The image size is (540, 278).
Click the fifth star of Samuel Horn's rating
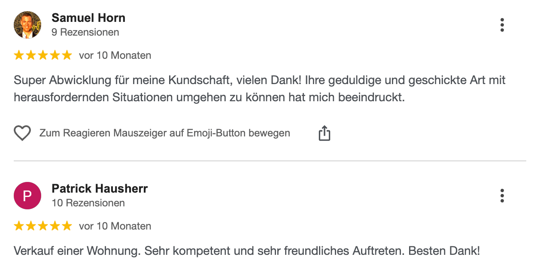point(67,55)
